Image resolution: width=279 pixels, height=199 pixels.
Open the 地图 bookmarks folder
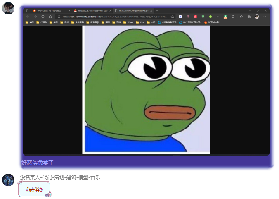tap(151, 22)
